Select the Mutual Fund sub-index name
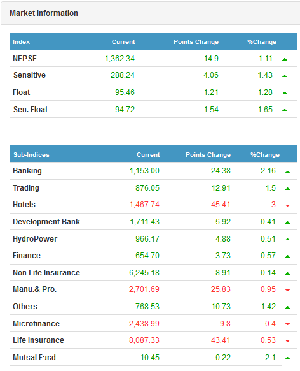Screen dimensions: 300x371 34,358
